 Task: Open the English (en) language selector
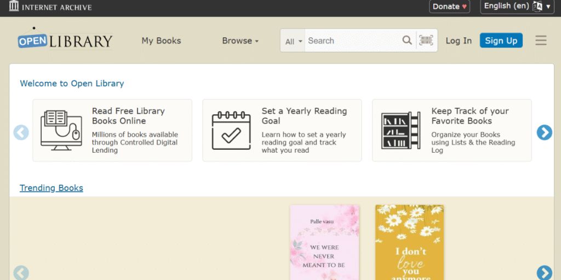(x=517, y=7)
